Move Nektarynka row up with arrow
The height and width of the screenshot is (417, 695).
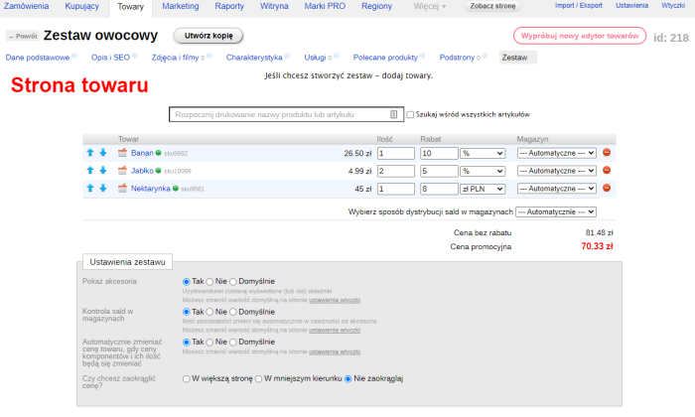90,188
